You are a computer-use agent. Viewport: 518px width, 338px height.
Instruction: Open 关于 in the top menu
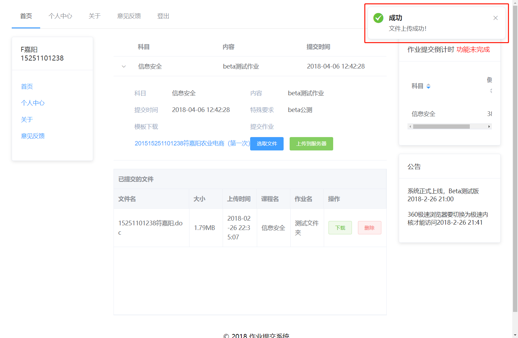coord(94,16)
